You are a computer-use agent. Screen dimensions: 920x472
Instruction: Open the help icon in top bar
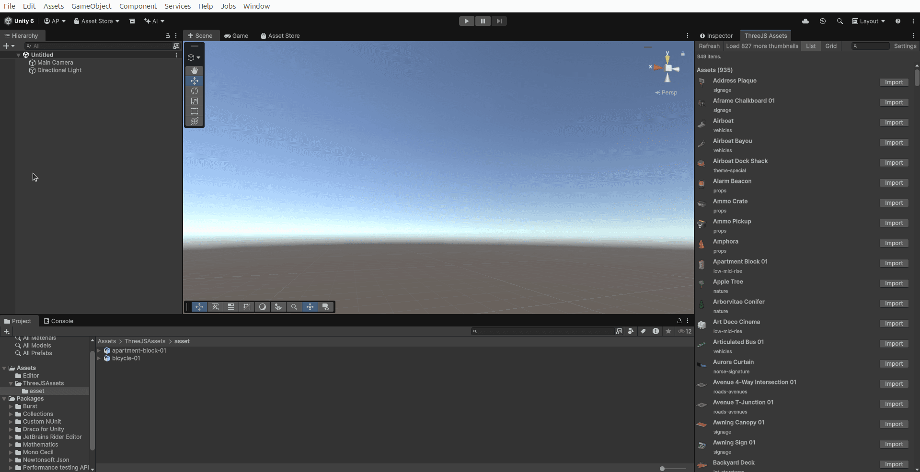[x=898, y=21]
